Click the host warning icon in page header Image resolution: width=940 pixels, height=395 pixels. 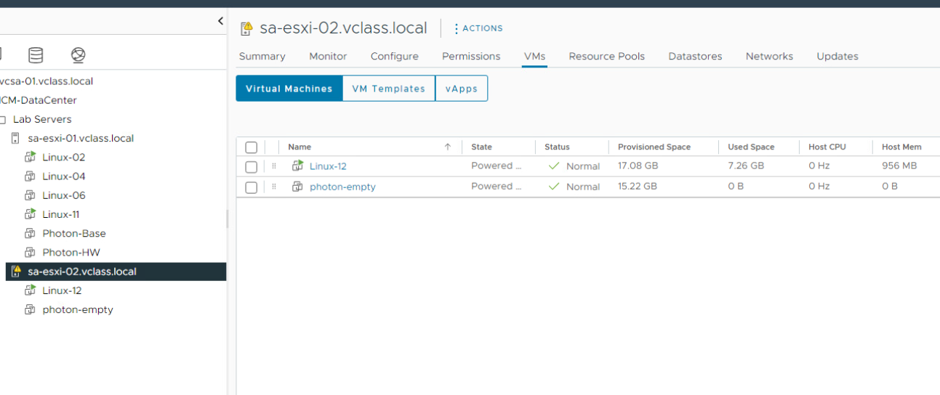[x=246, y=28]
